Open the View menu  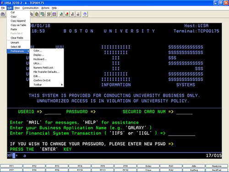point(17,8)
